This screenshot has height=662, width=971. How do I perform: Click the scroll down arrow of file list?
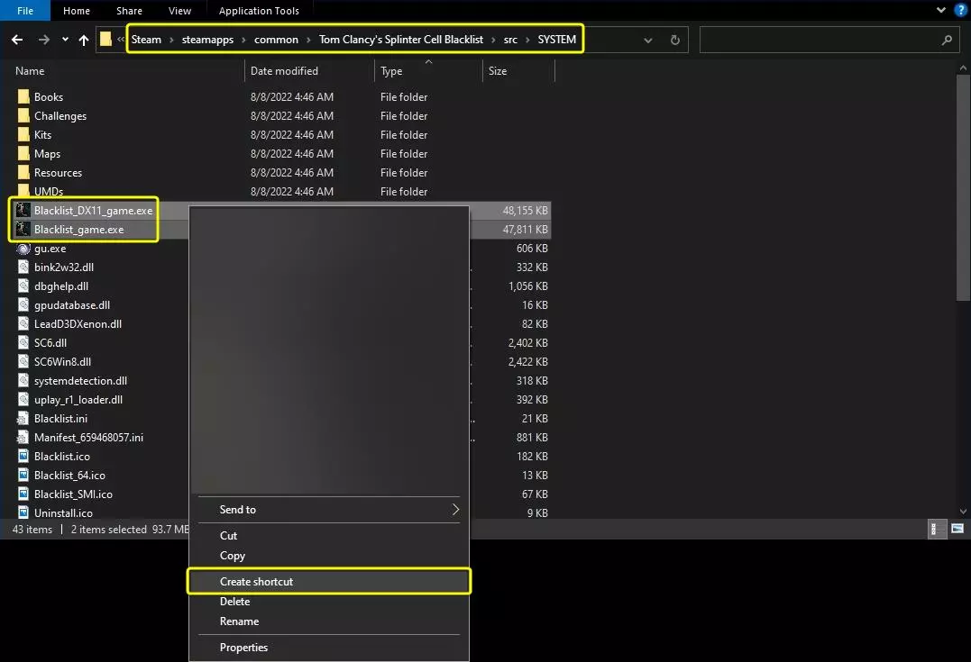(963, 512)
